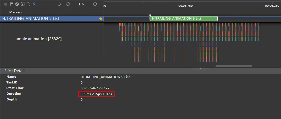281x119 pixels.
Task: Click the round compass icon in toolbar
Action: click(x=17, y=4)
